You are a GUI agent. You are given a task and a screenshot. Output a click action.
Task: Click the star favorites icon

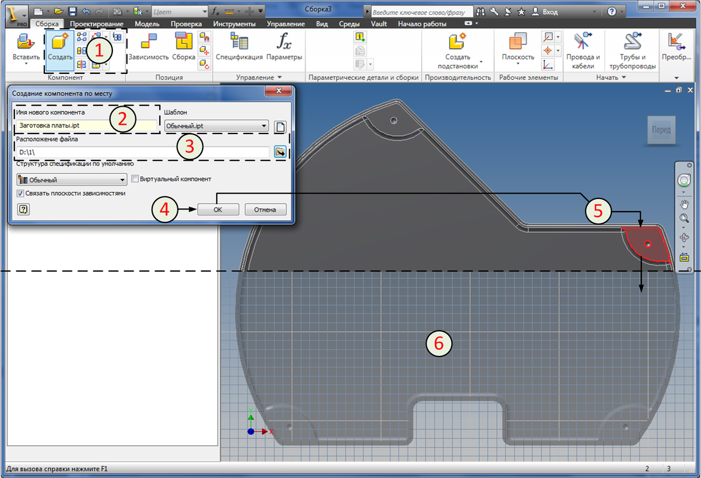click(x=521, y=11)
